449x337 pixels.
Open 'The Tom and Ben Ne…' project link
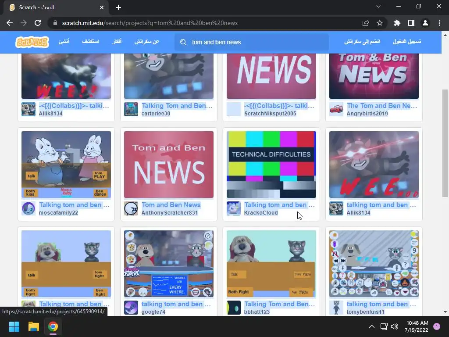[382, 106]
